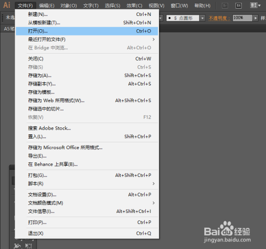This screenshot has height=249, width=266.
Task: Choose 打开(O)... menu item
Action: (x=87, y=31)
